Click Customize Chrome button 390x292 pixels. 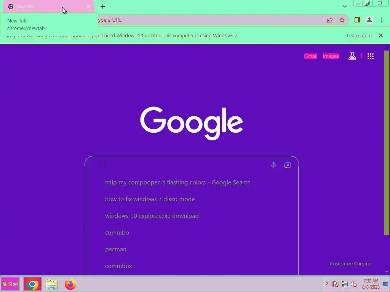[350, 264]
